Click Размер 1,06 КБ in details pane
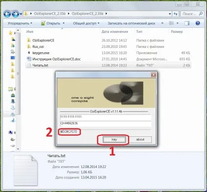Image resolution: width=207 pixels, height=192 pixels. tap(86, 172)
